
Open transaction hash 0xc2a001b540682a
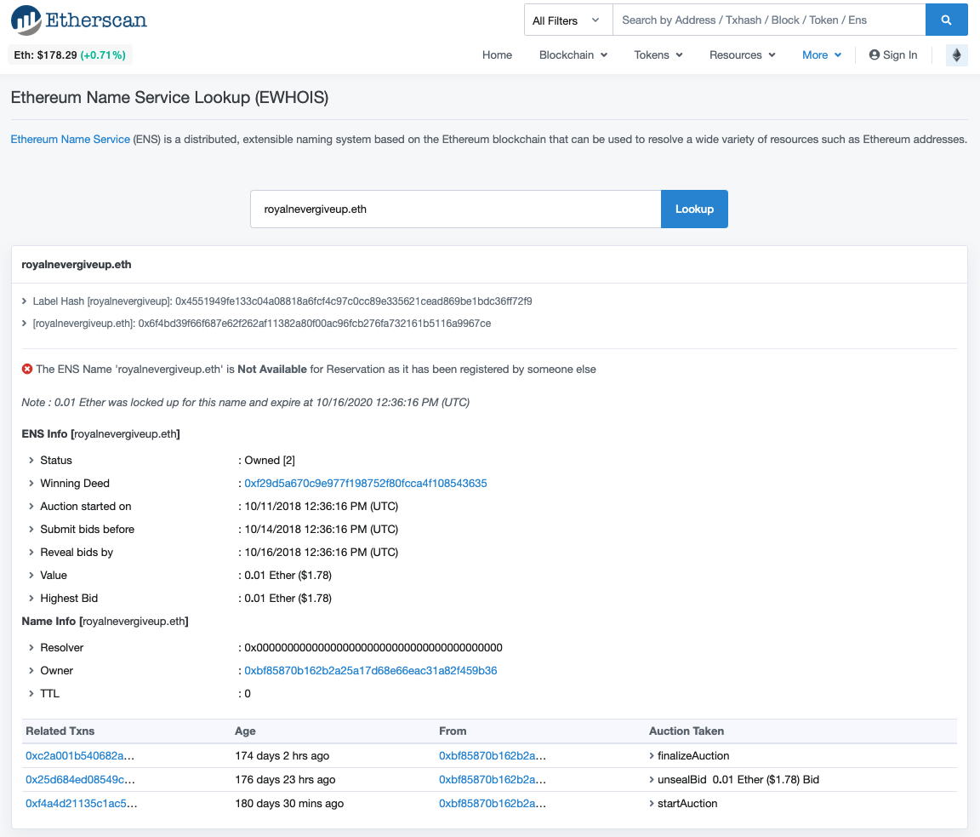click(80, 756)
